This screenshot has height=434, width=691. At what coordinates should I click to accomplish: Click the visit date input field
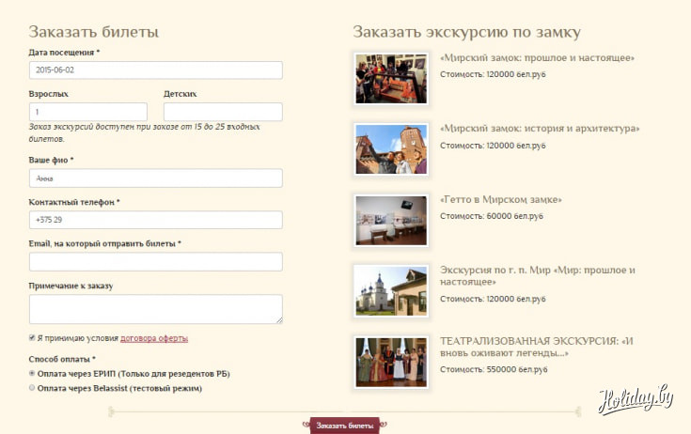(x=155, y=70)
